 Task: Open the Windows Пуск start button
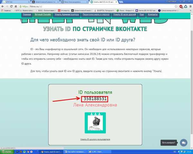click(x=7, y=152)
